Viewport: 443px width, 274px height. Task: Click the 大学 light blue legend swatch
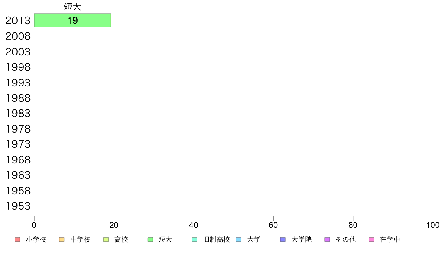pos(239,240)
